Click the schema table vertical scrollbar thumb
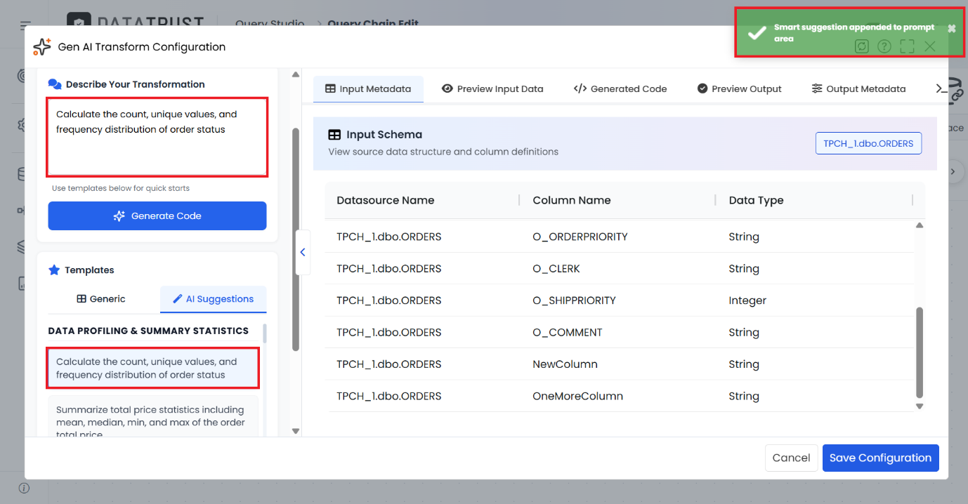This screenshot has width=968, height=504. [x=920, y=352]
